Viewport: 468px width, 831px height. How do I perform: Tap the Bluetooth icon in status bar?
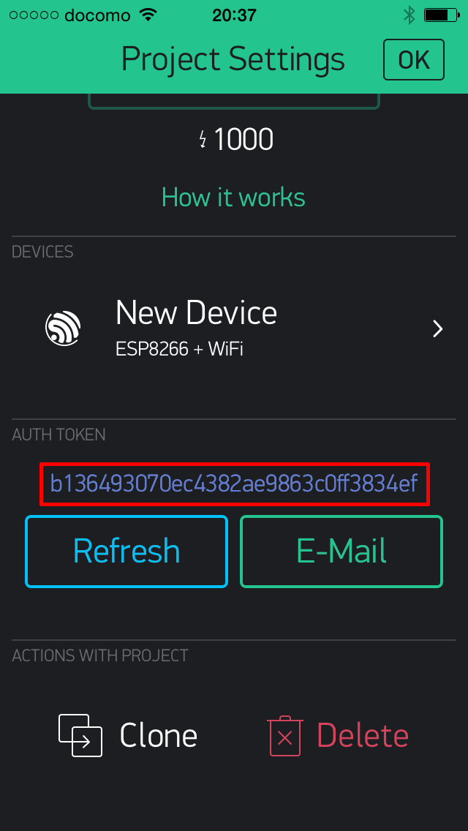click(409, 15)
